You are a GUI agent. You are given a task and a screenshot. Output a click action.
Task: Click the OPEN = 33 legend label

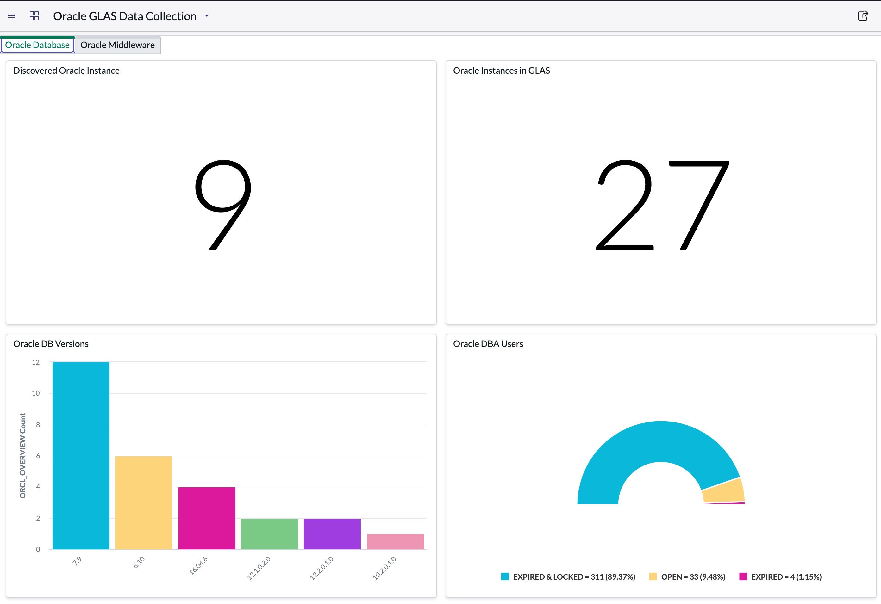click(x=693, y=577)
